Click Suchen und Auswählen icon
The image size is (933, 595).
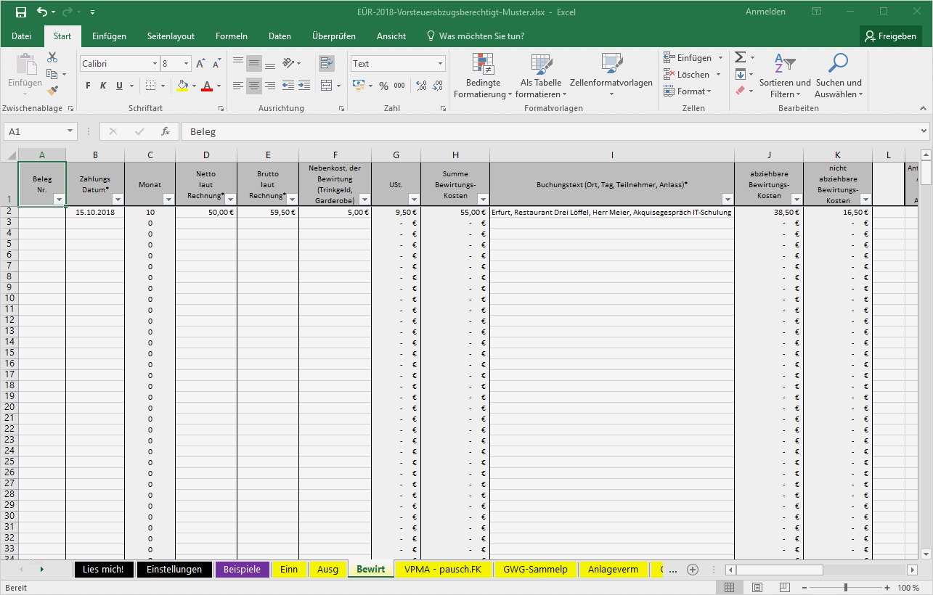(x=838, y=75)
